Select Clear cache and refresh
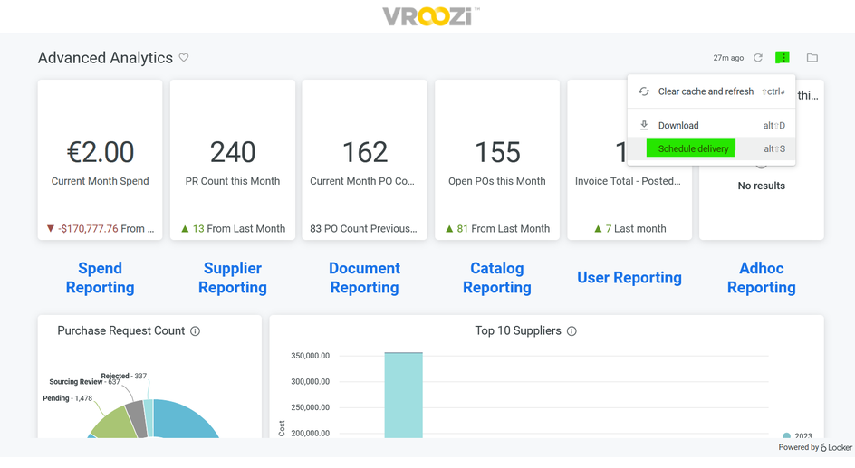The image size is (855, 468). click(711, 91)
